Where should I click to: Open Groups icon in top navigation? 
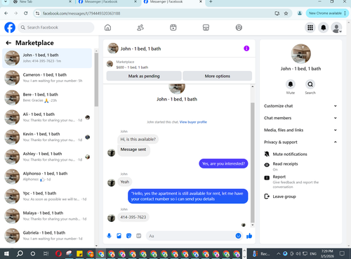[239, 27]
